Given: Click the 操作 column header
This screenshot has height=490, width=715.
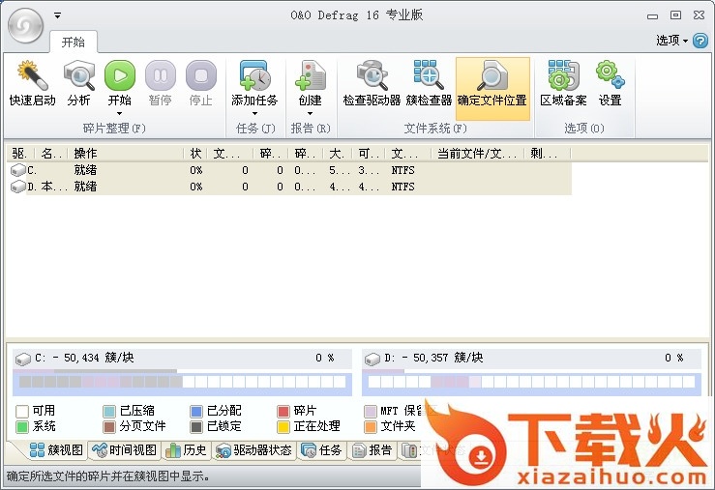Looking at the screenshot, I should (126, 154).
